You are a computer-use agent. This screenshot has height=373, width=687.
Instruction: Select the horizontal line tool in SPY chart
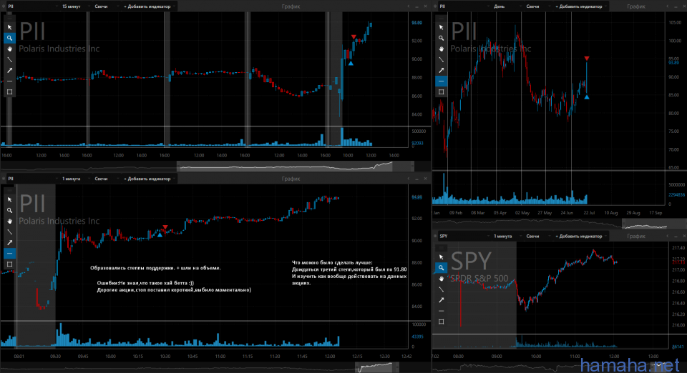(x=442, y=311)
